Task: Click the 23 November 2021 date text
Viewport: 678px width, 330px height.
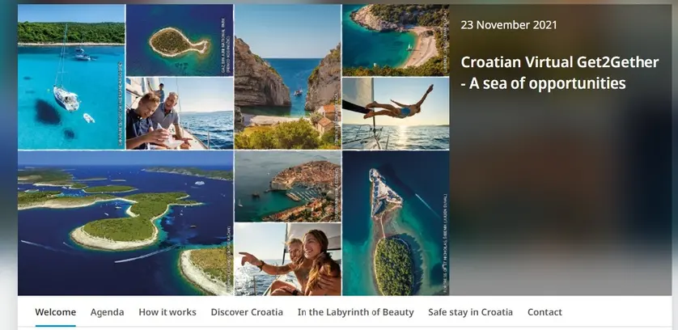Action: 509,24
